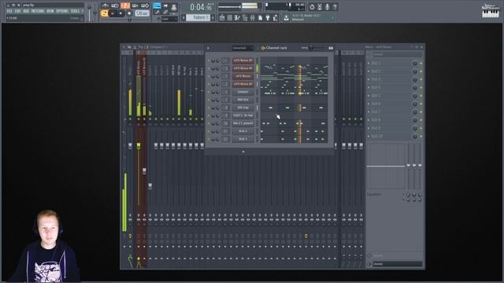Toggle the metronome icon in transport panel

coord(105,6)
